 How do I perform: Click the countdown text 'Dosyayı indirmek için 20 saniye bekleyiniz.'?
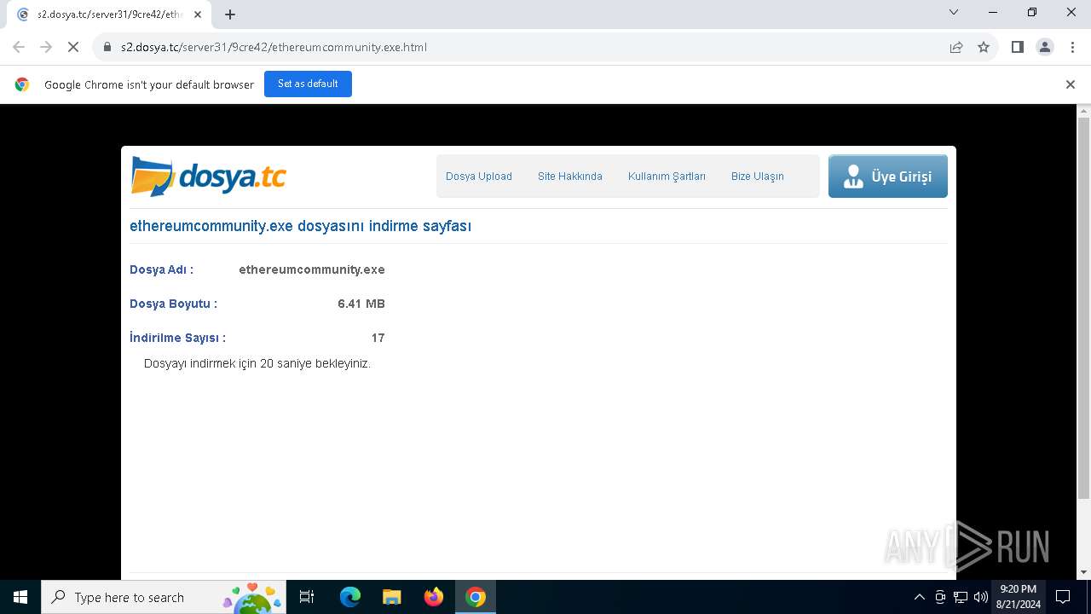(x=257, y=363)
